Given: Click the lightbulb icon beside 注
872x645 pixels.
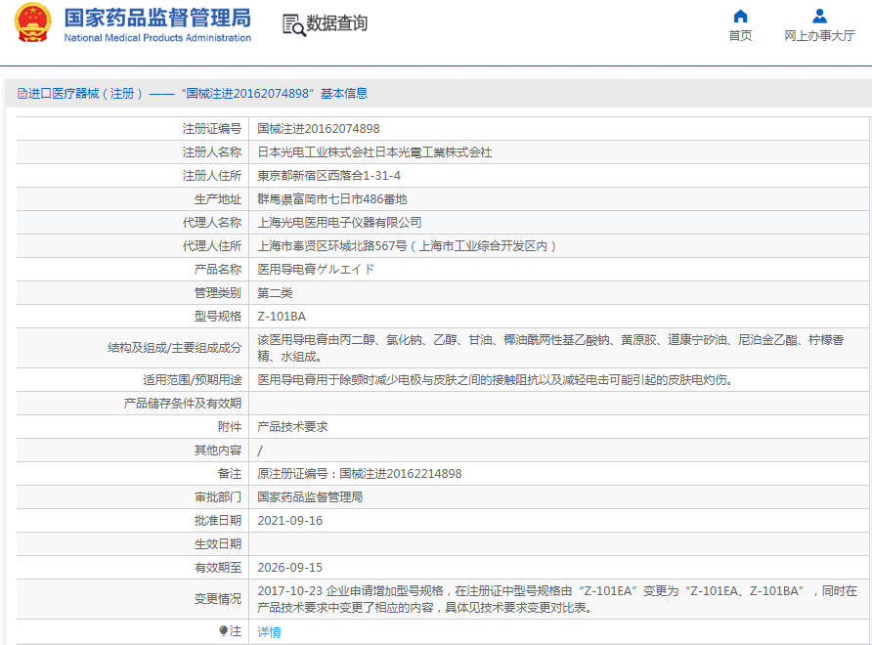Looking at the screenshot, I should point(223,631).
